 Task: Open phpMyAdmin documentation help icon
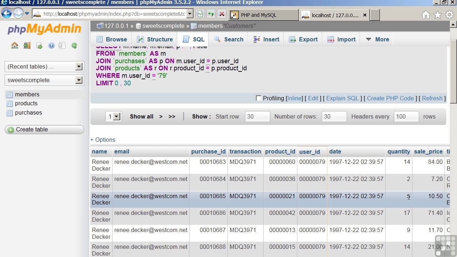tap(51, 45)
